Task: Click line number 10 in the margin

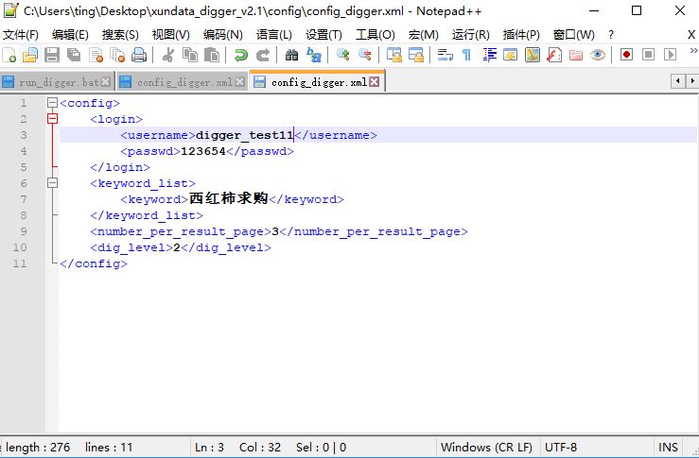Action: [20, 247]
